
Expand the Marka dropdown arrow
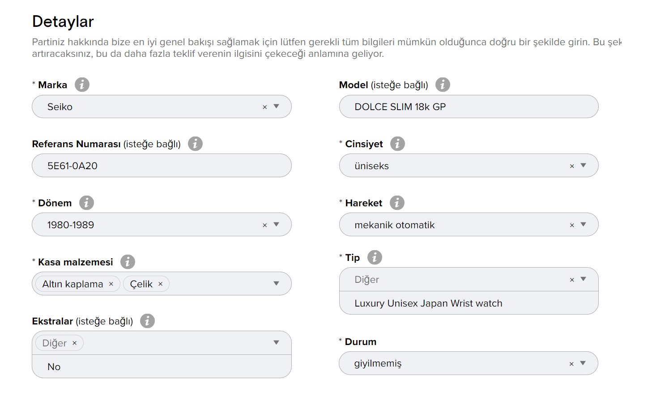[276, 107]
